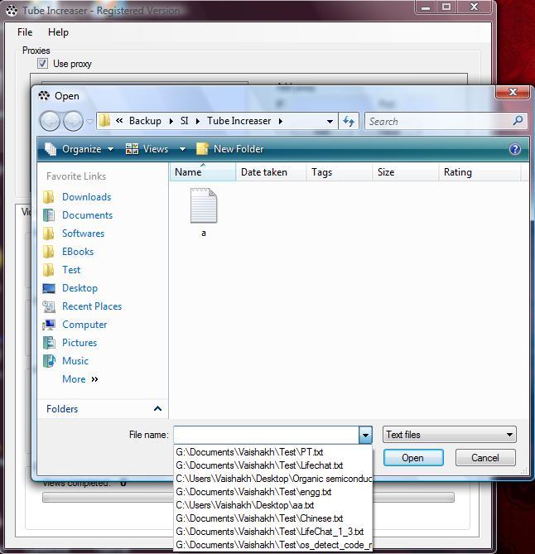Click the arrow after Backup in breadcrumb
The image size is (535, 554).
coord(171,121)
